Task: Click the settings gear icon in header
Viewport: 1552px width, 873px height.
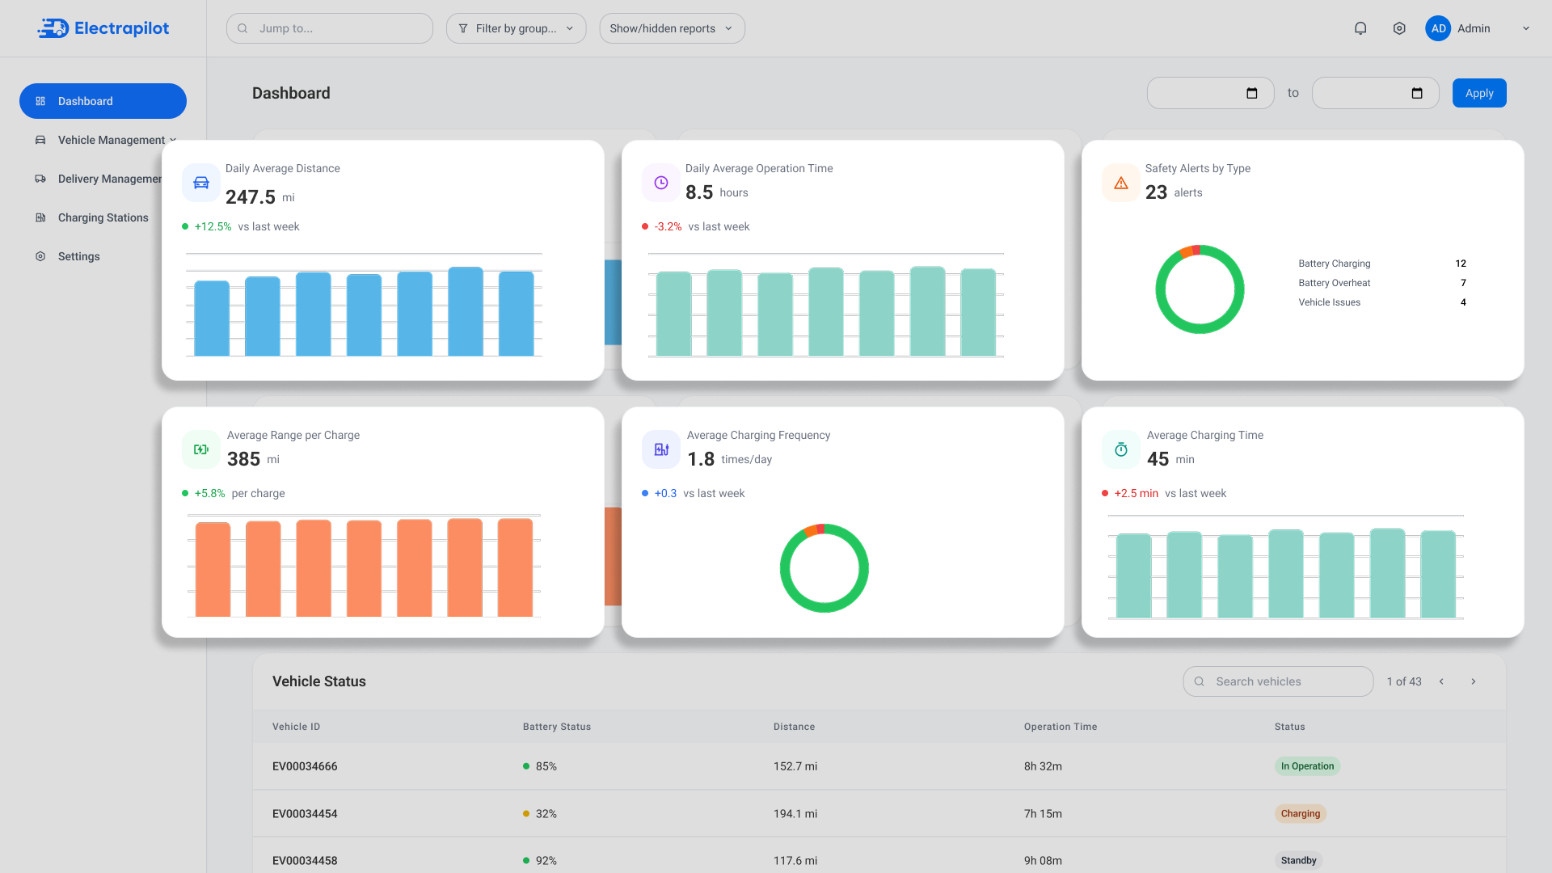Action: tap(1399, 28)
